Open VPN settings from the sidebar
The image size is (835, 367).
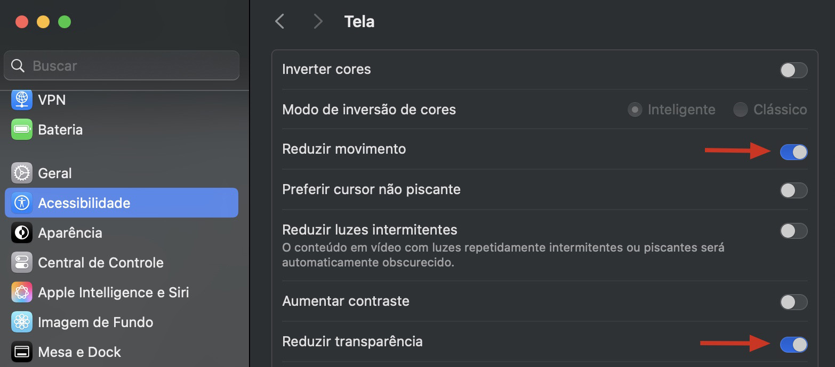pyautogui.click(x=21, y=99)
